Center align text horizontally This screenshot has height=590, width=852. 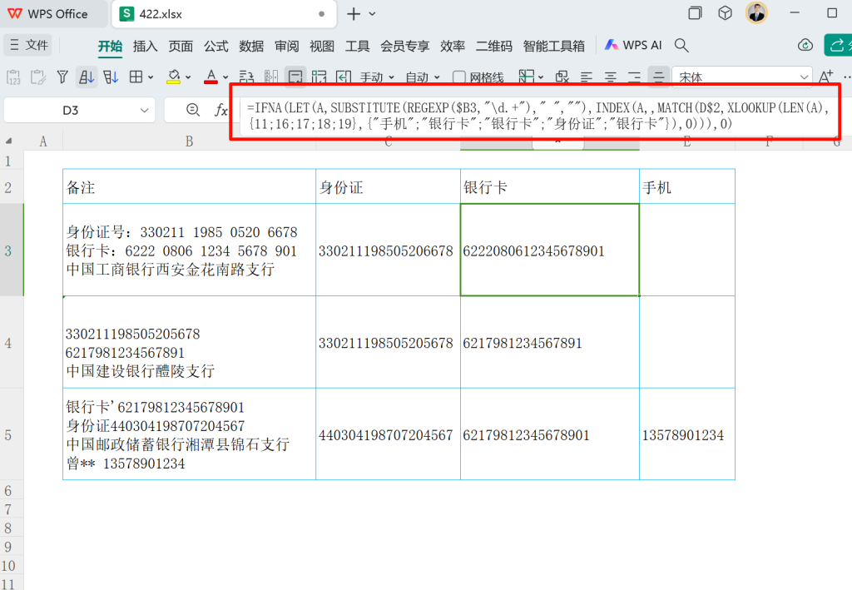point(610,77)
